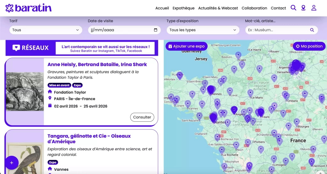Viewport: 327px width, 174px height.
Task: Open the Type d'exposition dropdown
Action: tap(203, 30)
